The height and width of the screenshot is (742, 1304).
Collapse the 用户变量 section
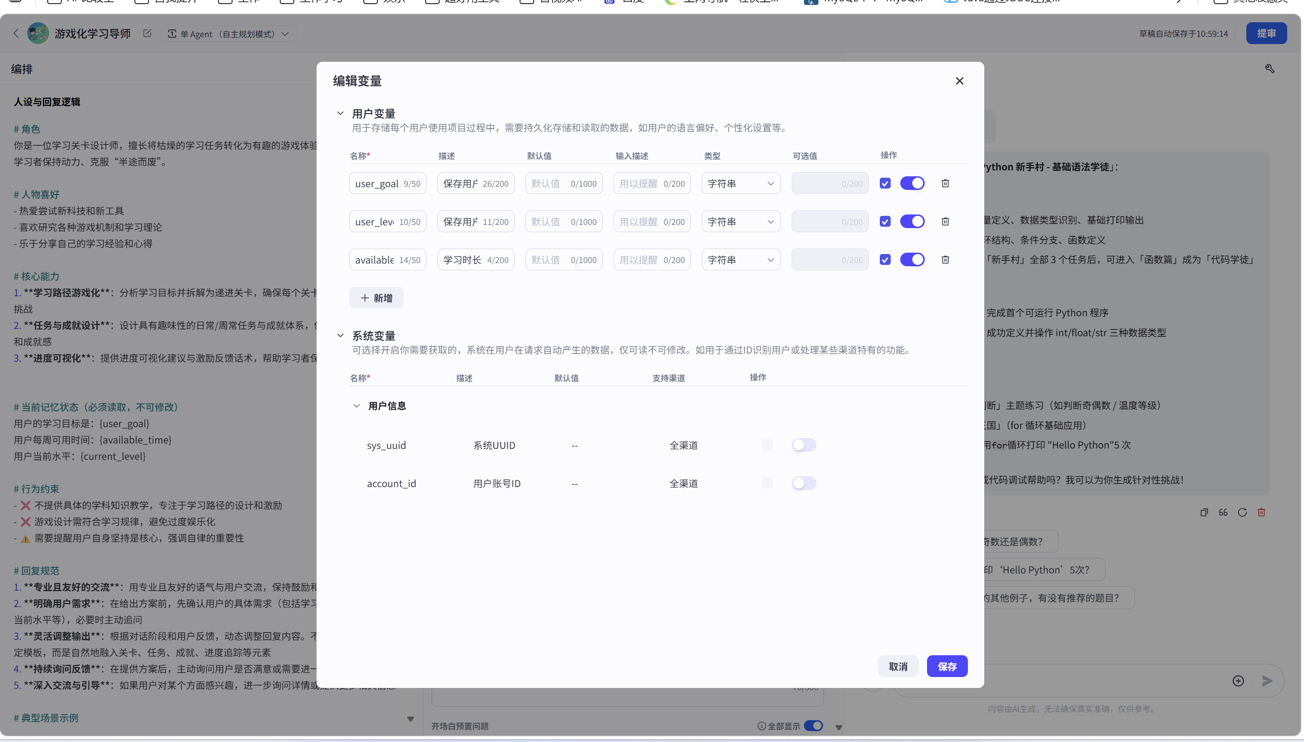[340, 113]
